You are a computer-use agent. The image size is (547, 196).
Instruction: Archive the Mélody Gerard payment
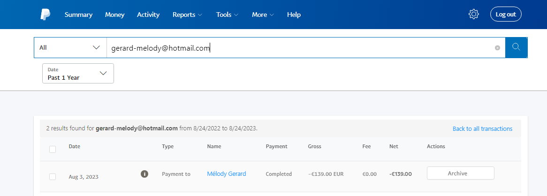pyautogui.click(x=460, y=173)
